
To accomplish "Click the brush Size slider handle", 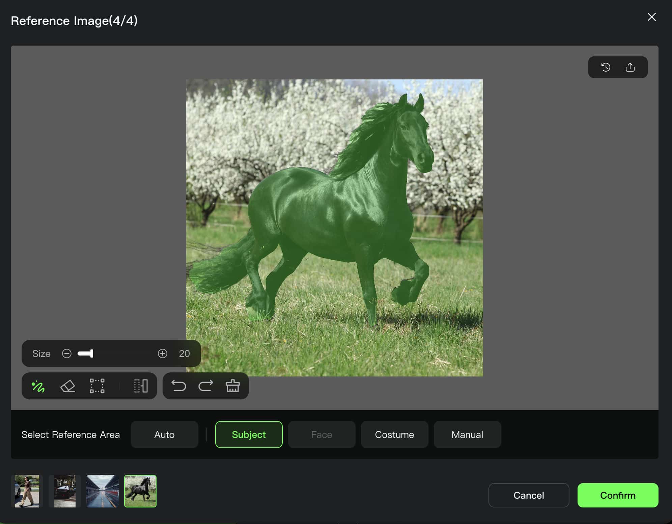I will (x=91, y=353).
